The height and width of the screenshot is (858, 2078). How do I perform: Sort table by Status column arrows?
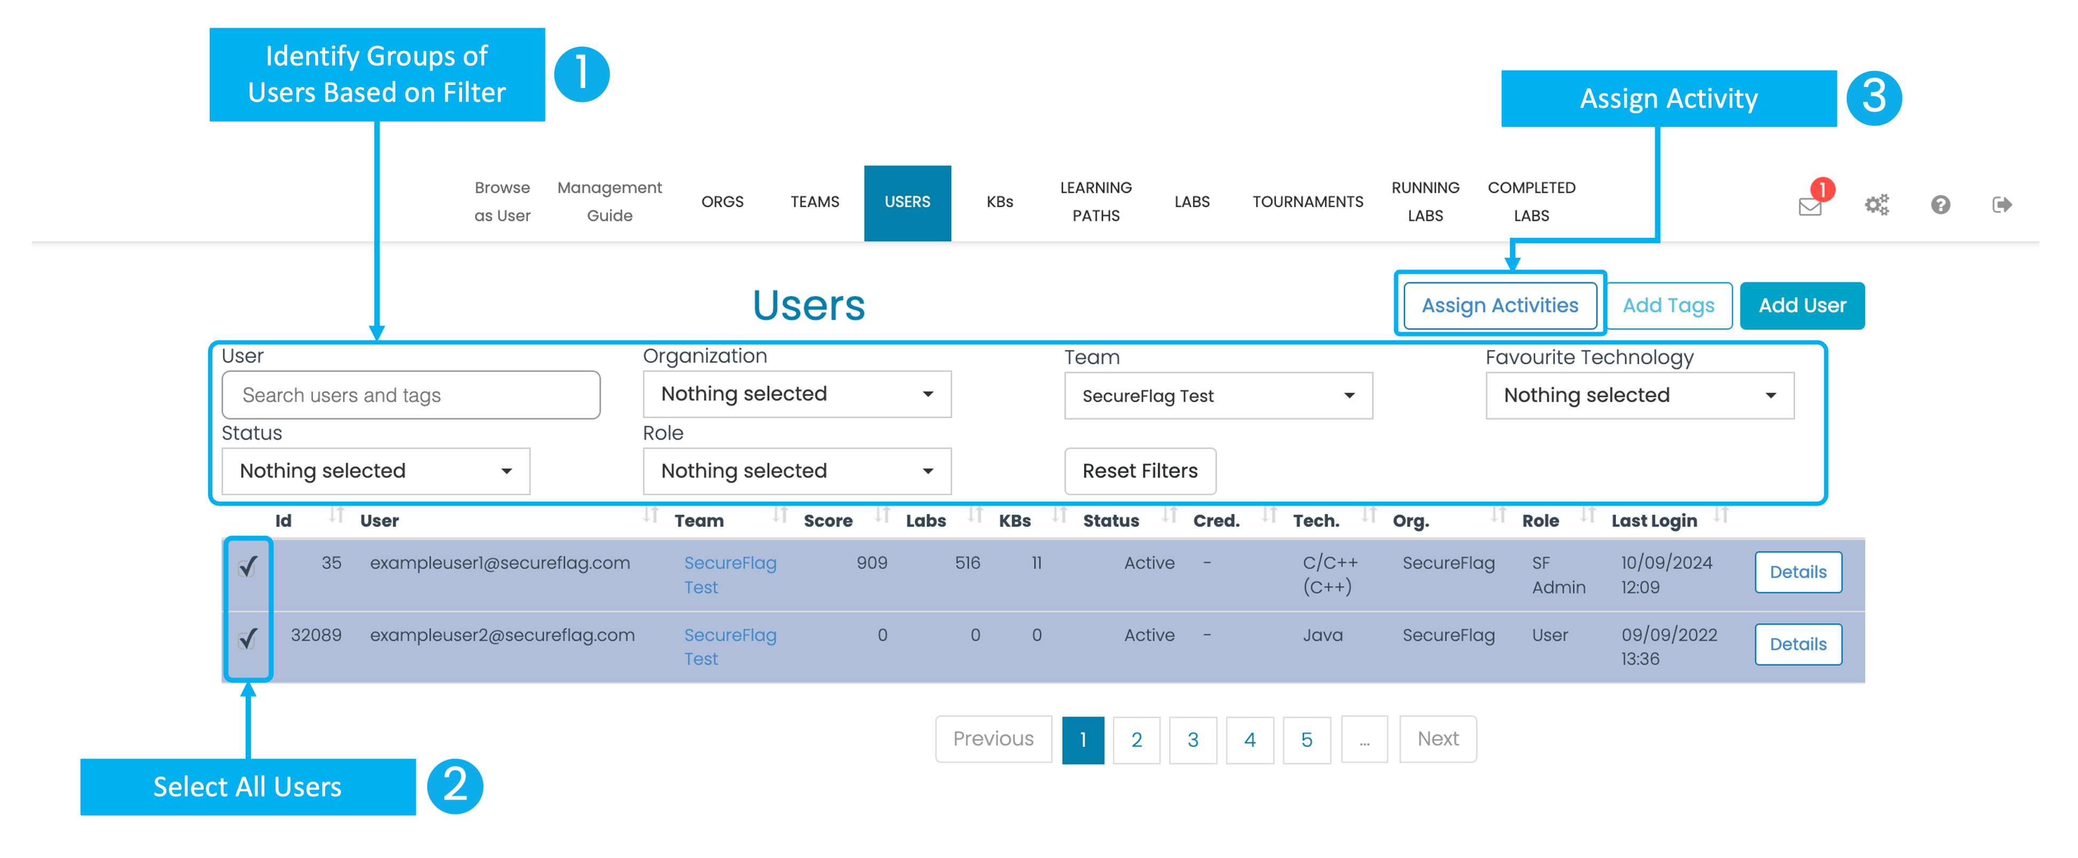point(1170,514)
